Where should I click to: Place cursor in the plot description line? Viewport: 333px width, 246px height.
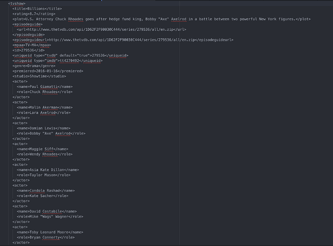pos(161,19)
